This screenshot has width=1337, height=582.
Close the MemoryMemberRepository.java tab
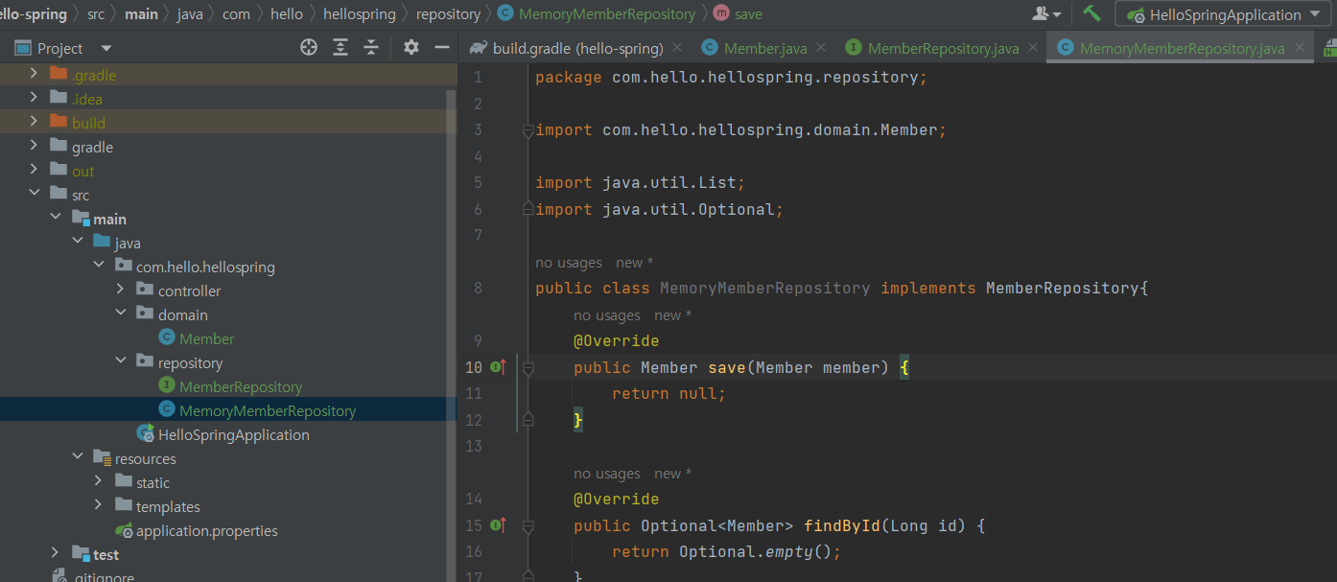(1300, 47)
